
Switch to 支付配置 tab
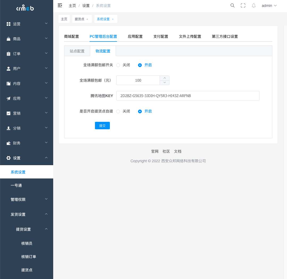click(161, 36)
